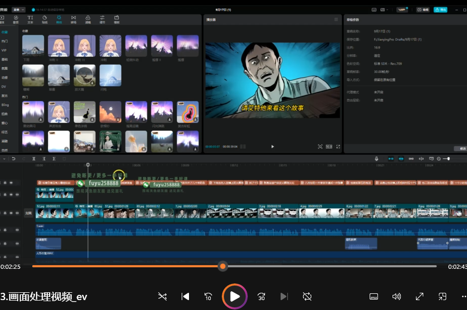Click the preview focus/zoom frame icon
The width and height of the screenshot is (467, 310).
point(320,146)
